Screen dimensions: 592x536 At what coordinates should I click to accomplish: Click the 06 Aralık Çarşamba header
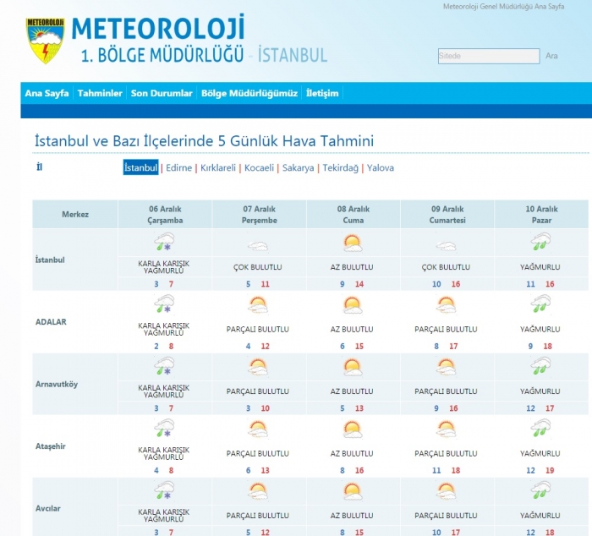165,215
